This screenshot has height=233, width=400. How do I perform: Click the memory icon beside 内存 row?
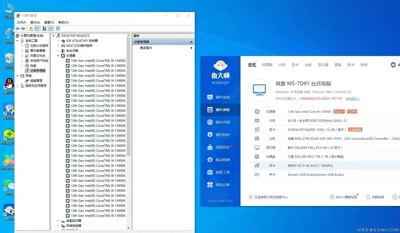257,120
